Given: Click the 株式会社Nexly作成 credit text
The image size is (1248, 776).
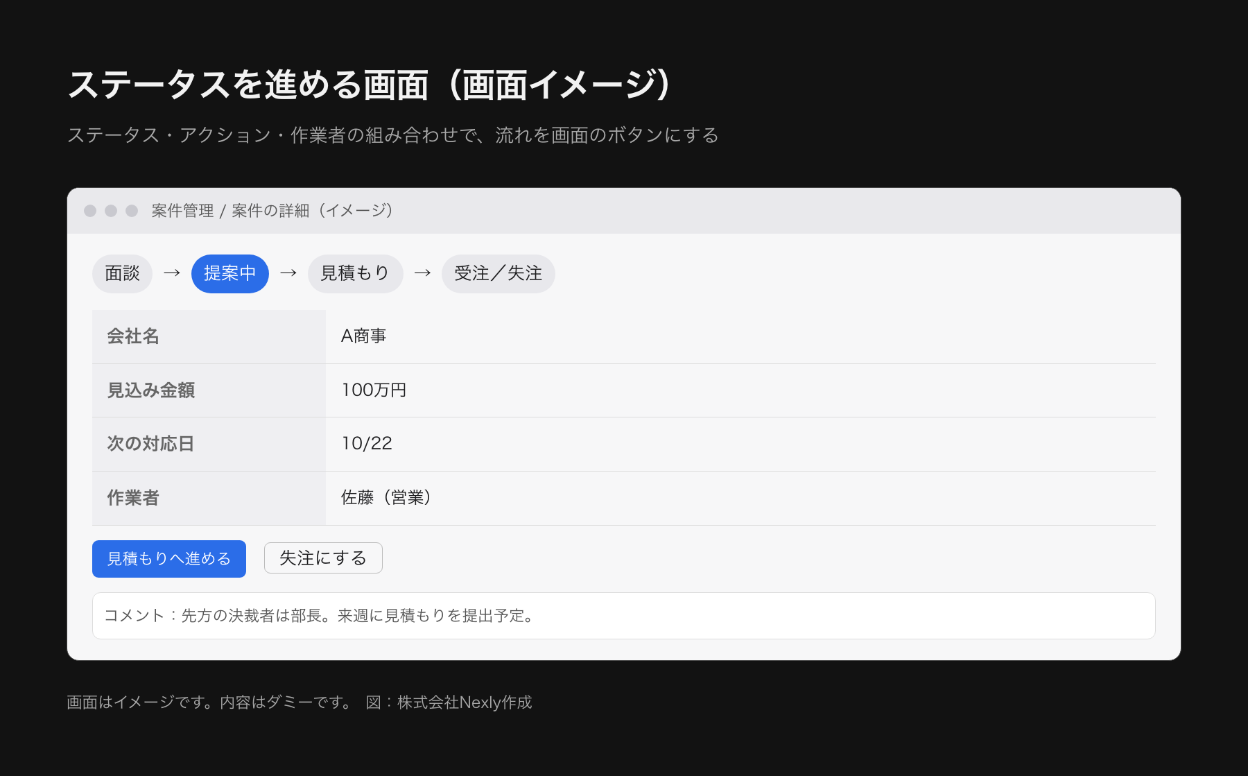Looking at the screenshot, I should click(465, 702).
